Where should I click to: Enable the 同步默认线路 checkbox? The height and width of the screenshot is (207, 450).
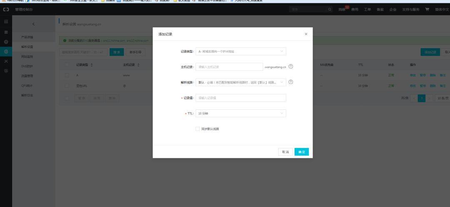tap(197, 129)
